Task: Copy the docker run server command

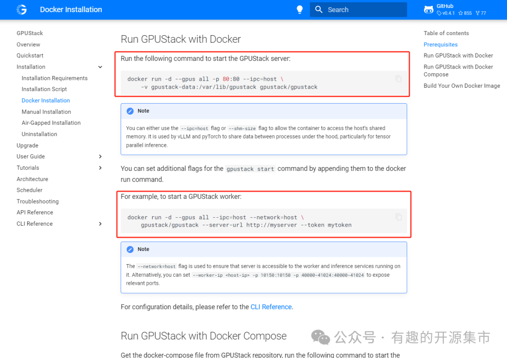Action: pyautogui.click(x=399, y=79)
